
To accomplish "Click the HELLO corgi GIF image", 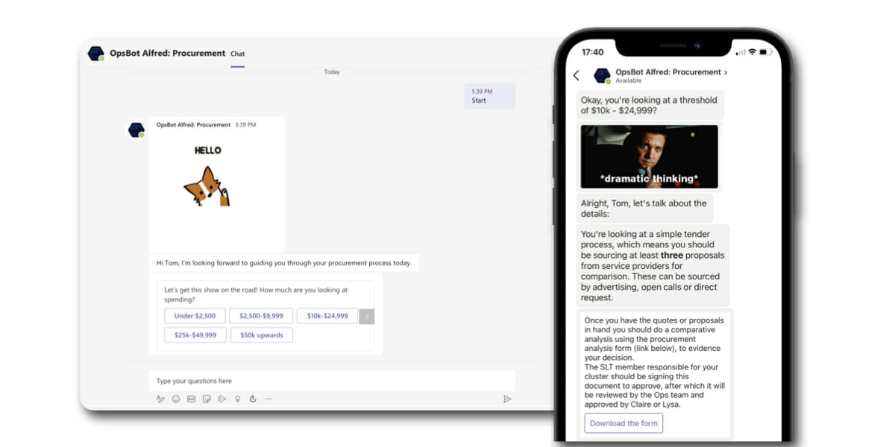I will [207, 176].
